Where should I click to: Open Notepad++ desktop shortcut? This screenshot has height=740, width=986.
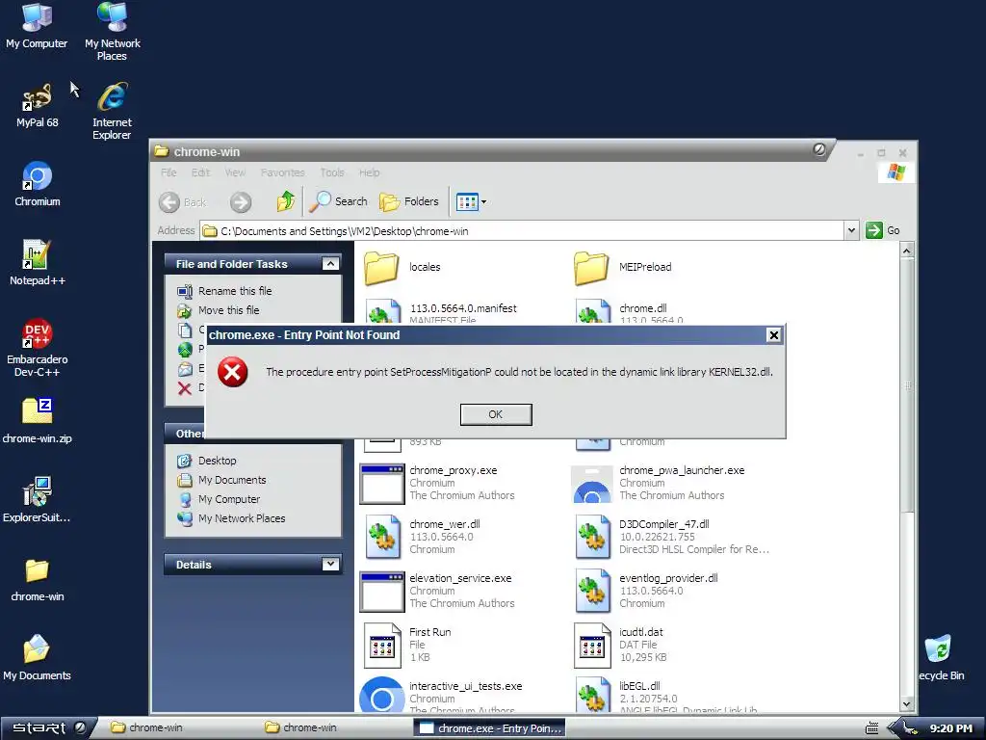(38, 263)
